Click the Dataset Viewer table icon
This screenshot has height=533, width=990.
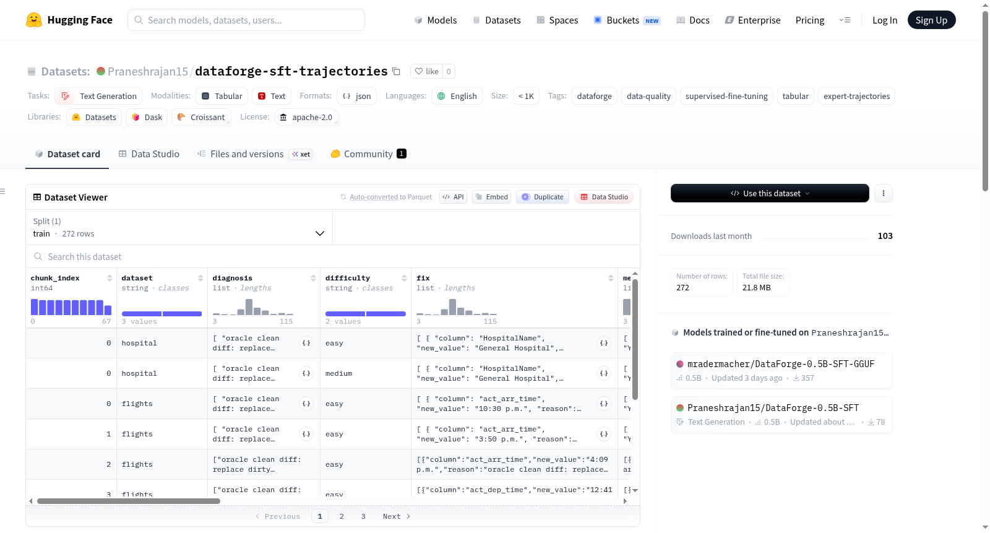(x=37, y=197)
